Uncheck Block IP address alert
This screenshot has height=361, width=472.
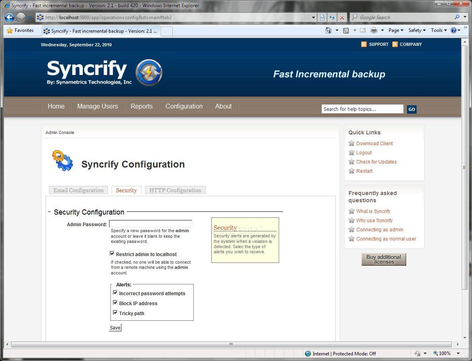click(115, 303)
